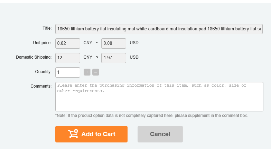Click the CNY text beside Unit price
271x149 pixels.
[88, 43]
